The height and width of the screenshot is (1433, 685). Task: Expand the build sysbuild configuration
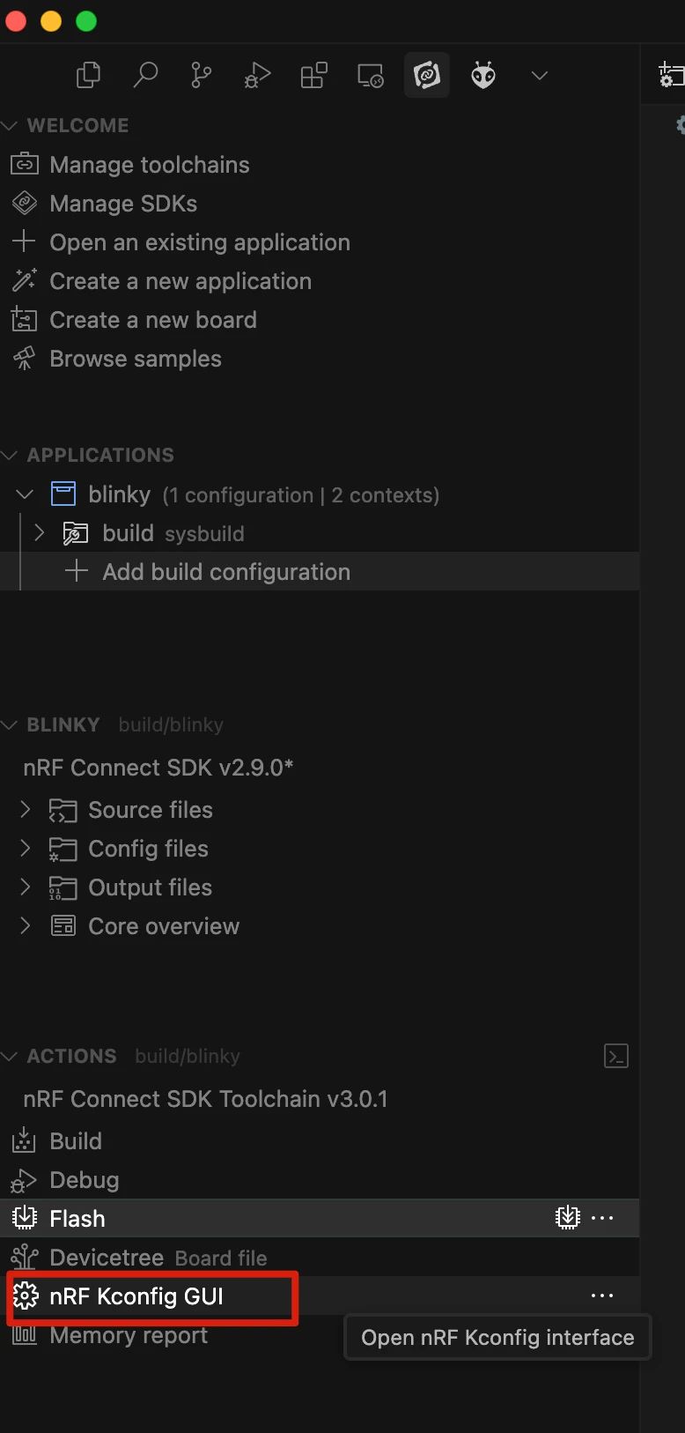(x=39, y=533)
